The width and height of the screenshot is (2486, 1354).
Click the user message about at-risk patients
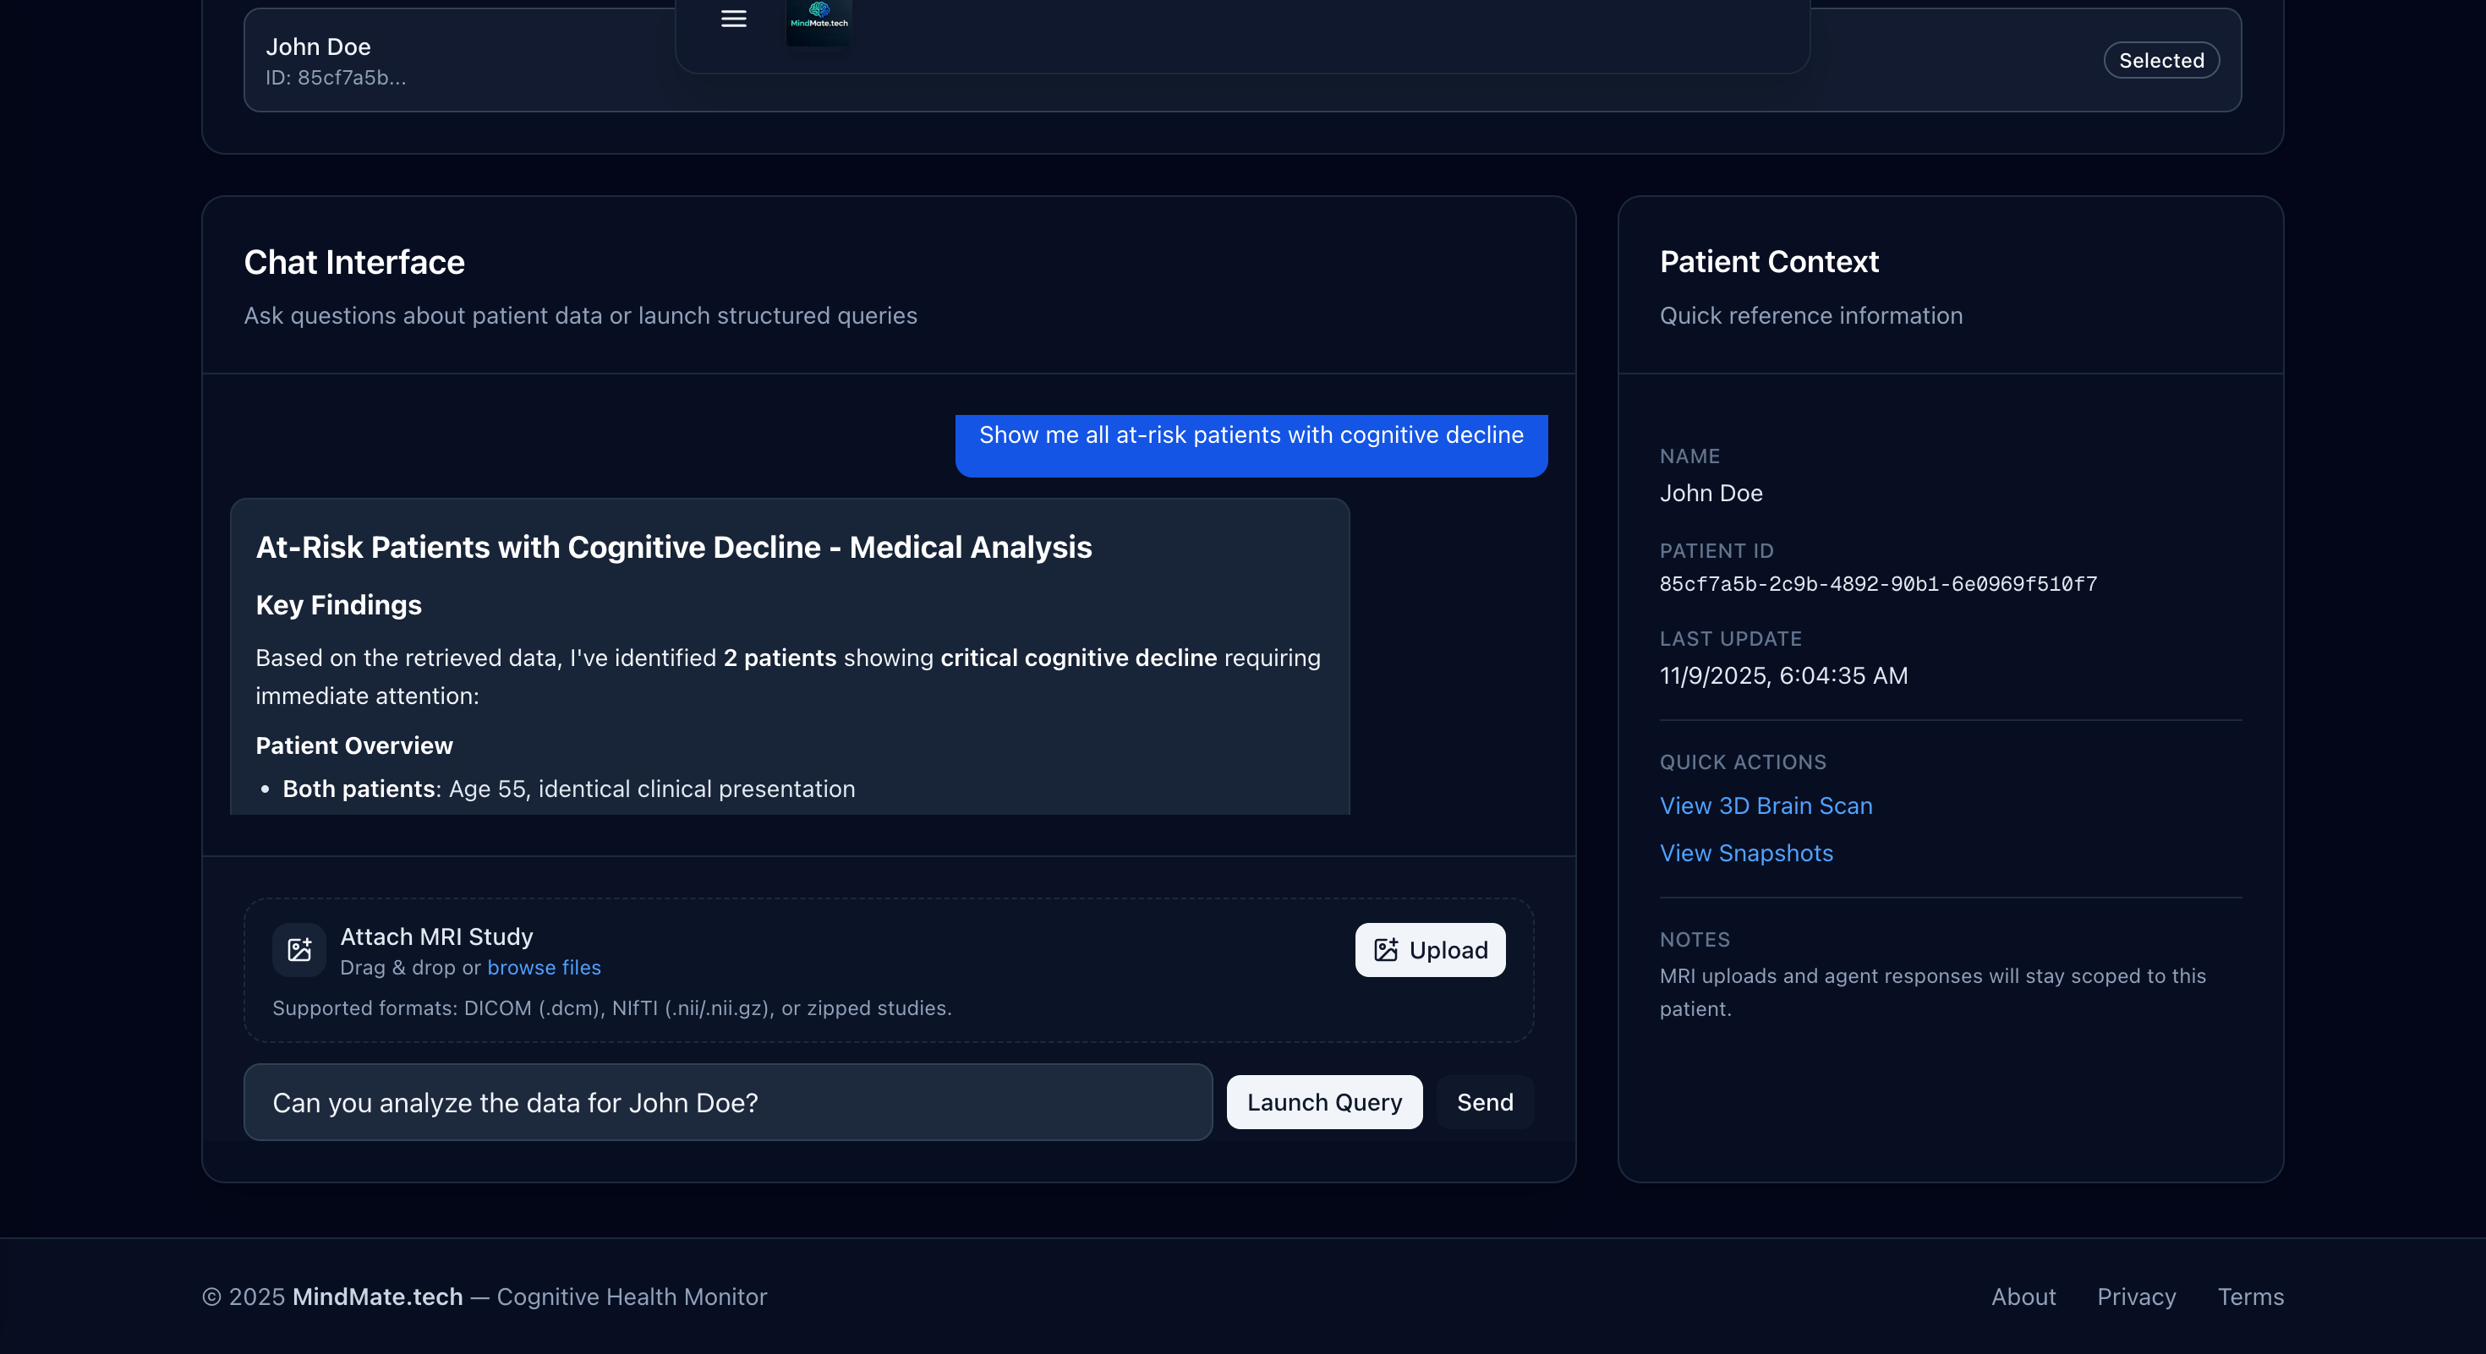coord(1251,437)
